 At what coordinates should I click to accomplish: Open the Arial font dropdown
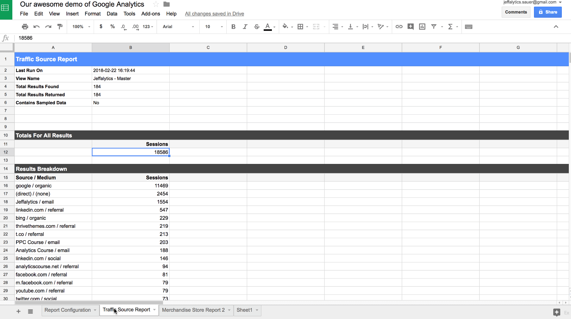178,27
